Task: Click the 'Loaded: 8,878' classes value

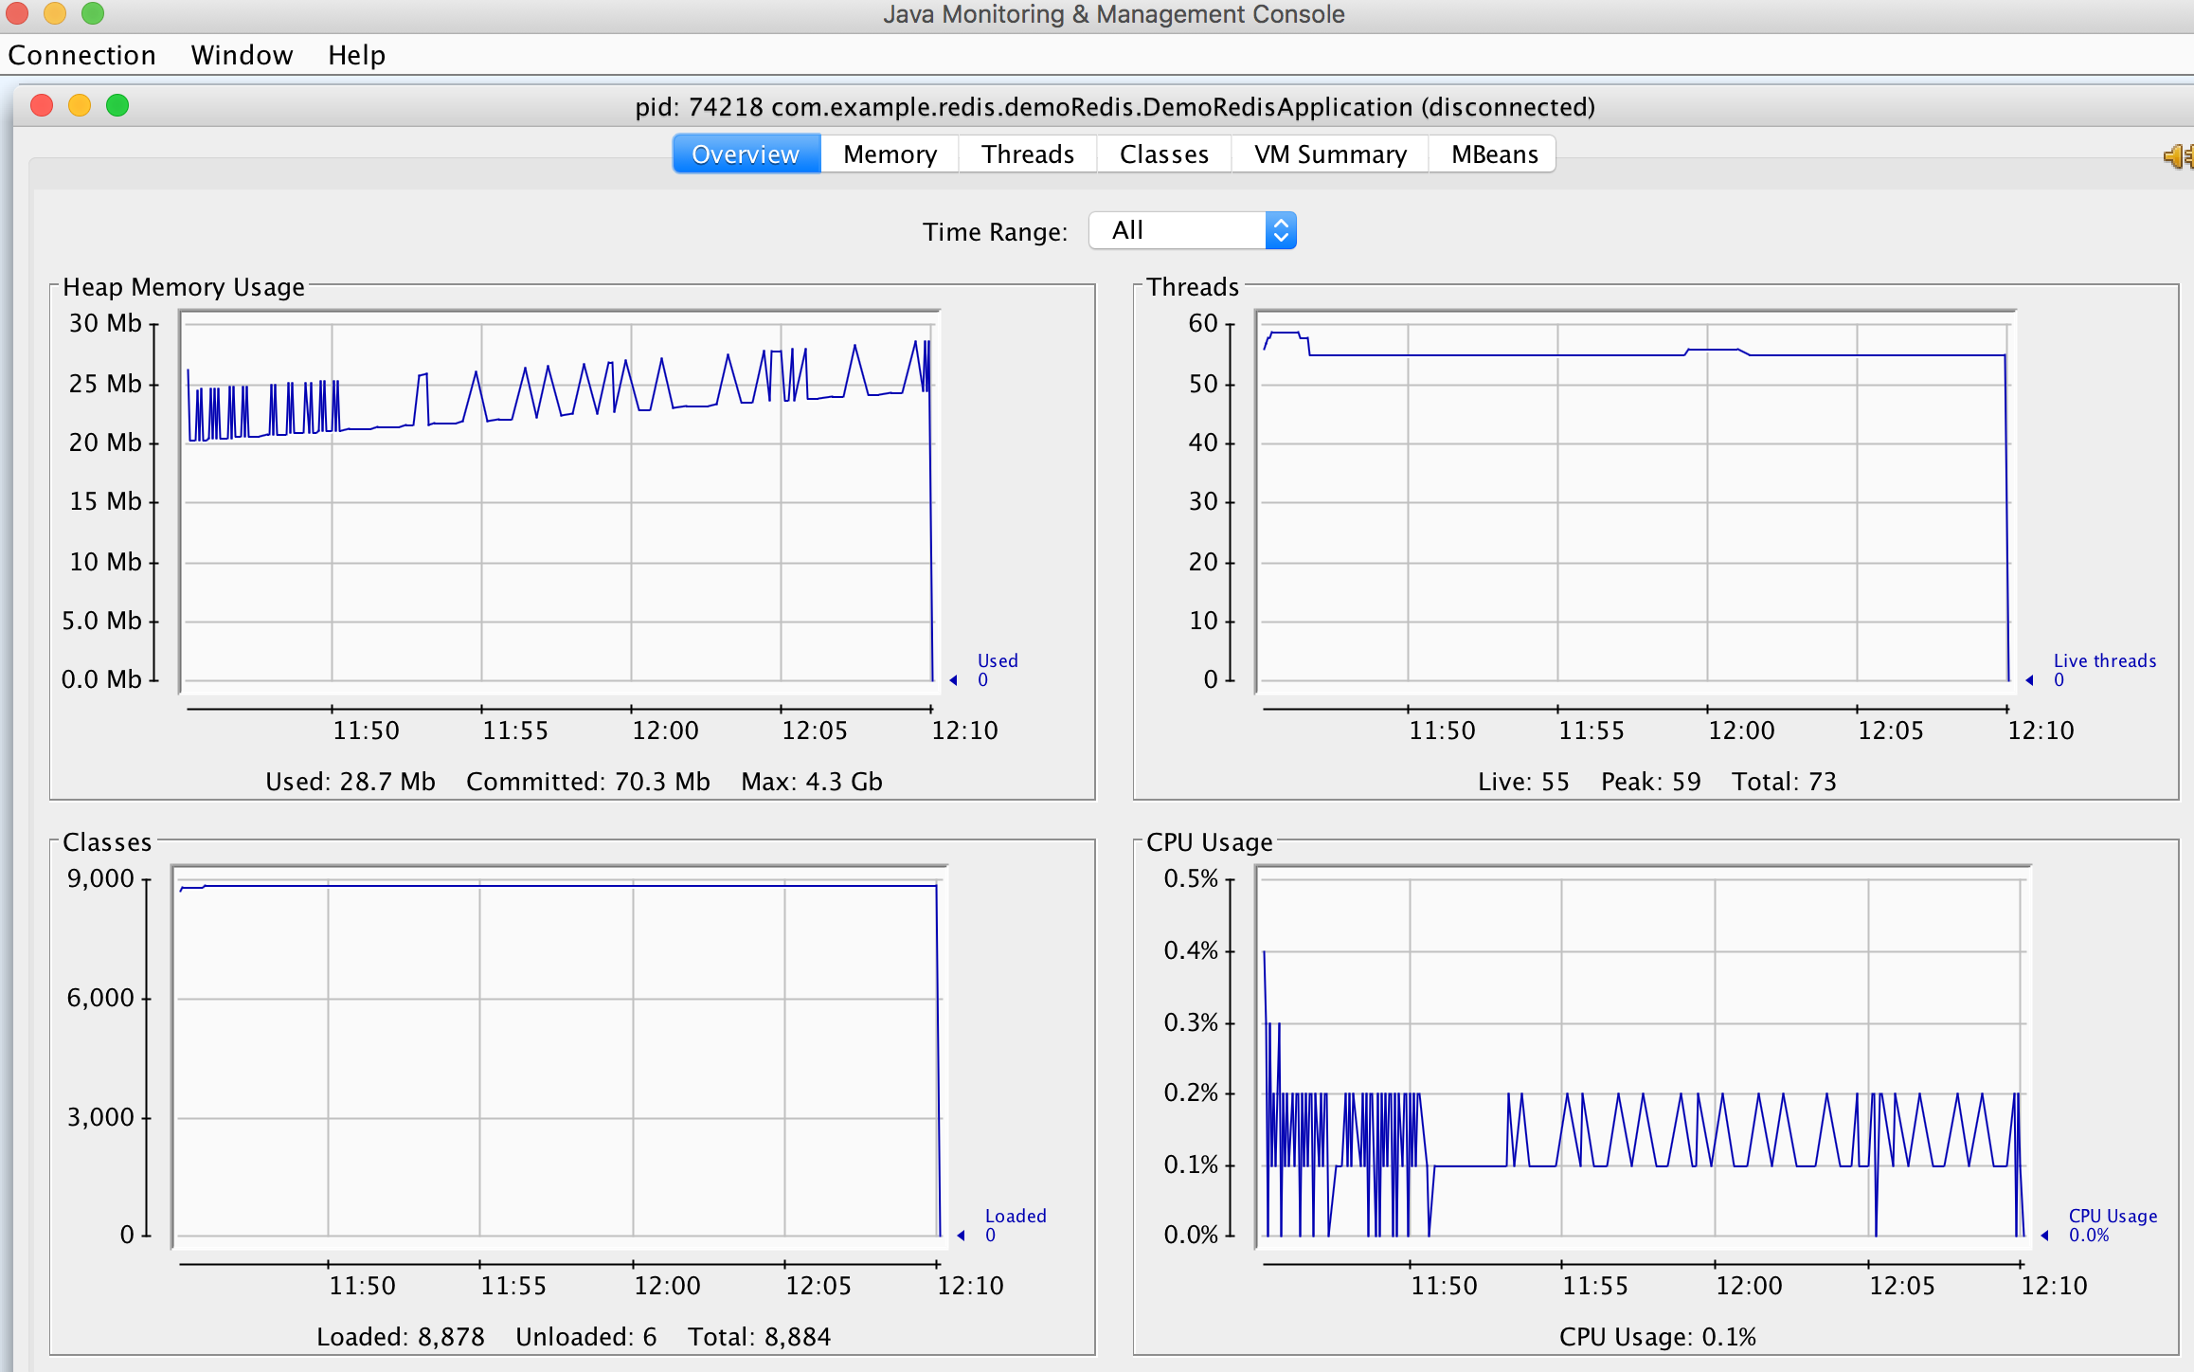Action: click(401, 1337)
